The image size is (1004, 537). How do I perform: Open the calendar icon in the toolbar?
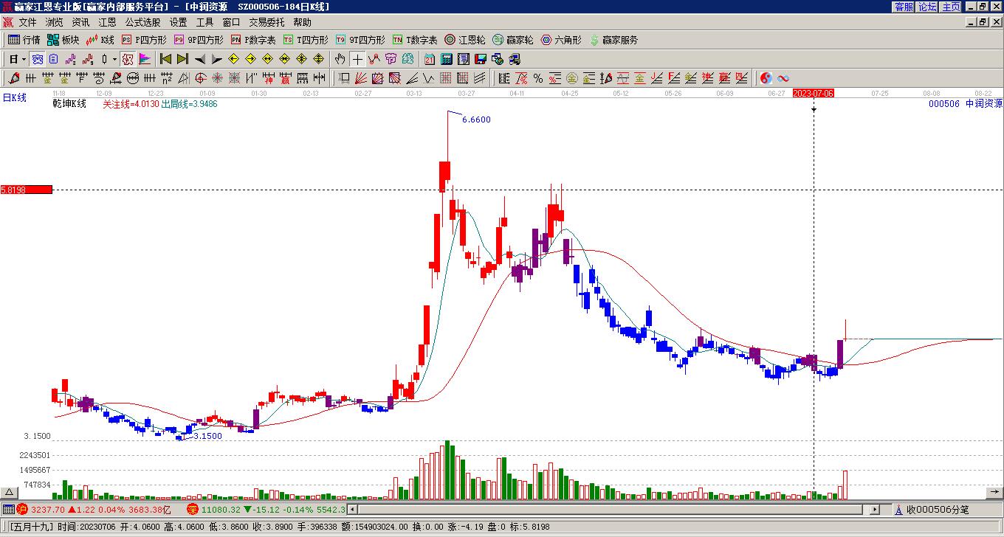(430, 59)
